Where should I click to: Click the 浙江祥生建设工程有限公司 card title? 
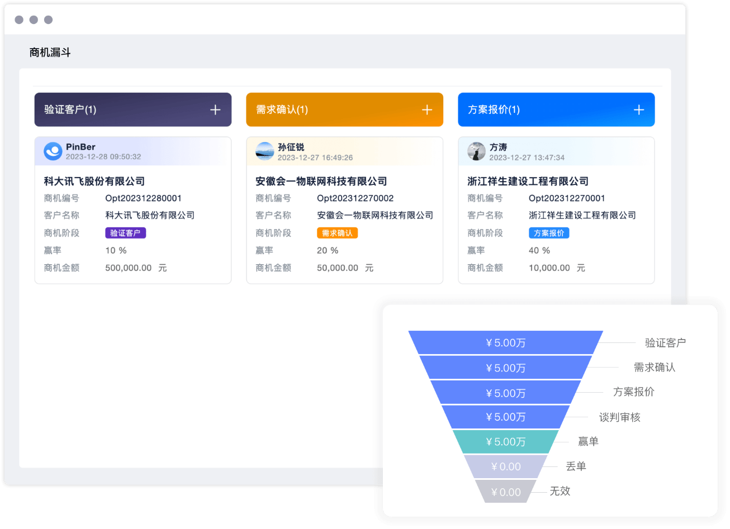[528, 180]
